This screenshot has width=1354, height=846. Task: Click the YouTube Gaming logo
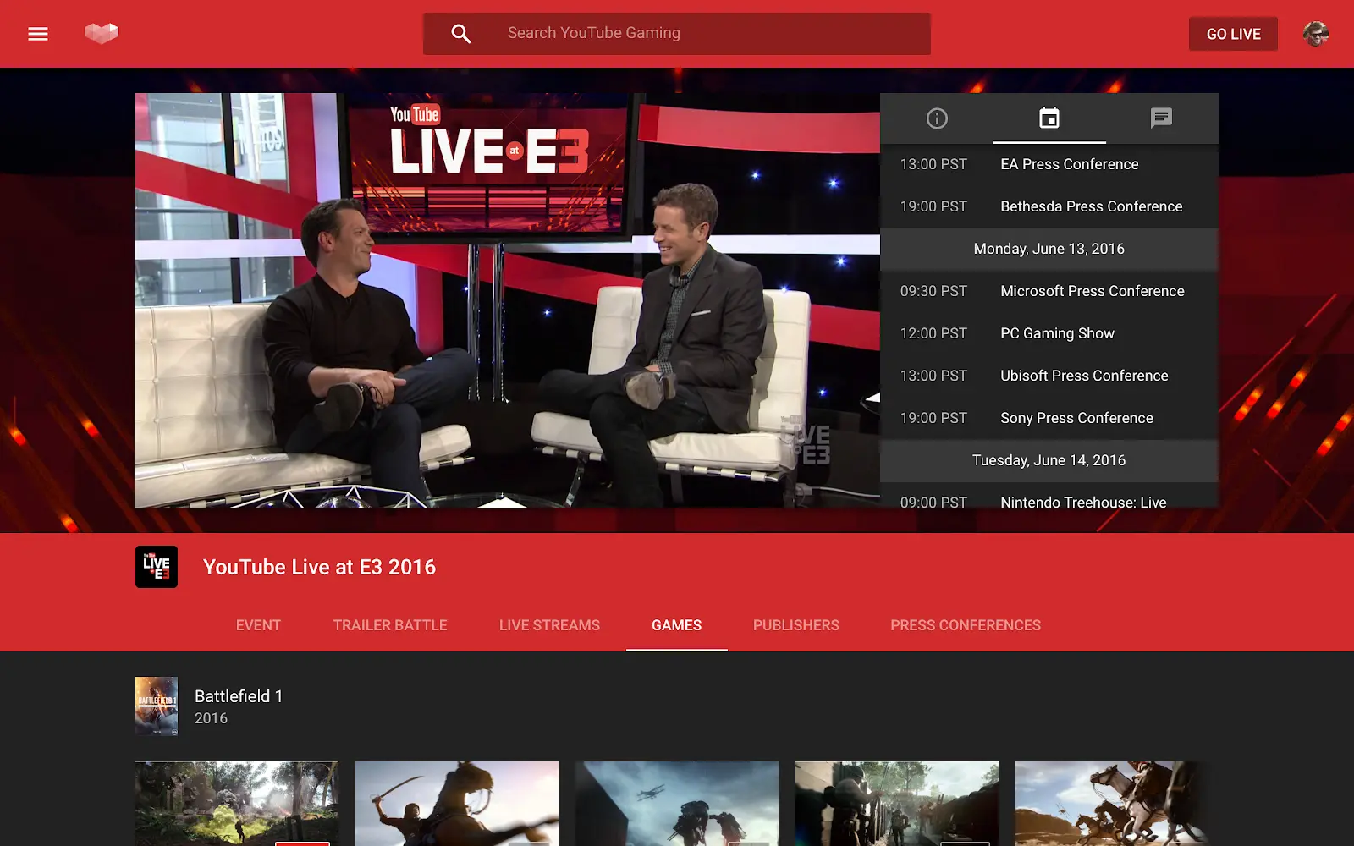click(102, 33)
